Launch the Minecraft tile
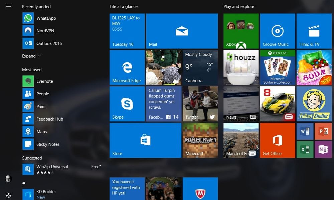 (200, 140)
